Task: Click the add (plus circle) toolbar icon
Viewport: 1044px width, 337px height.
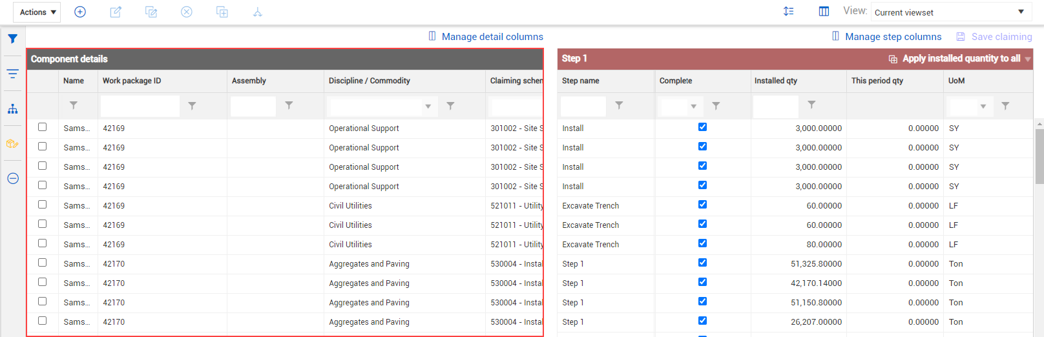Action: [x=80, y=12]
